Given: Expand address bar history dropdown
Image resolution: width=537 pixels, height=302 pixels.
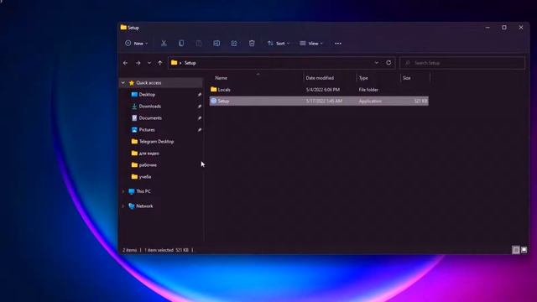Looking at the screenshot, I should pos(377,63).
